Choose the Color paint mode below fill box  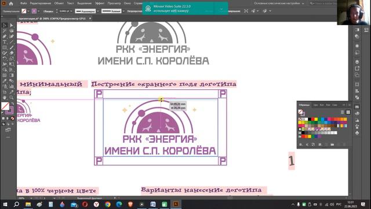click(3, 118)
